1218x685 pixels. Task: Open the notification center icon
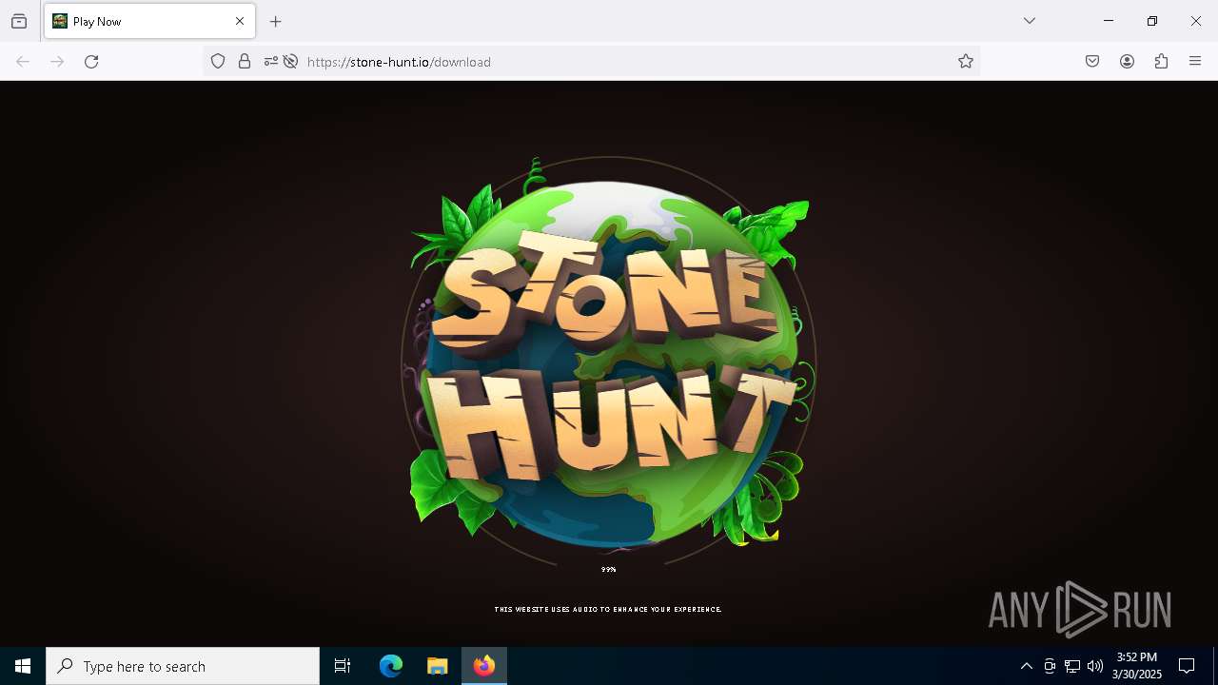(x=1187, y=666)
